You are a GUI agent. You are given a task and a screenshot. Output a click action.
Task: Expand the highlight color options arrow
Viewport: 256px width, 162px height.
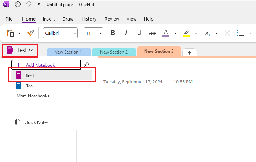(196, 33)
